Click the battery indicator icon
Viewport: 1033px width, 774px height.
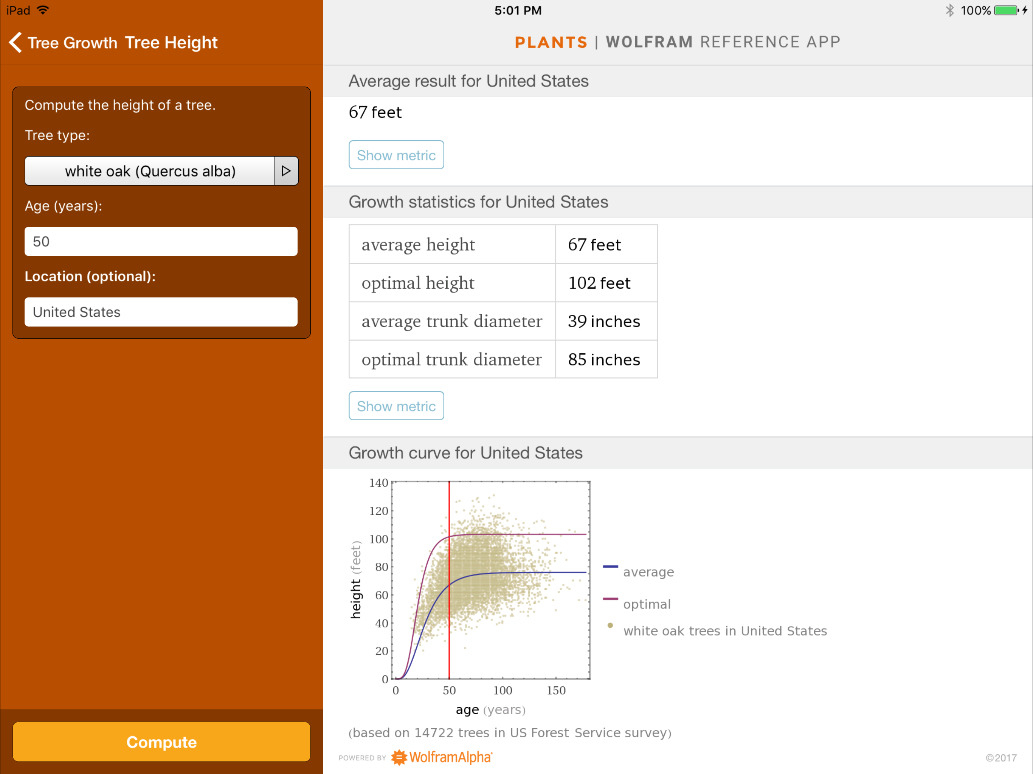1006,10
